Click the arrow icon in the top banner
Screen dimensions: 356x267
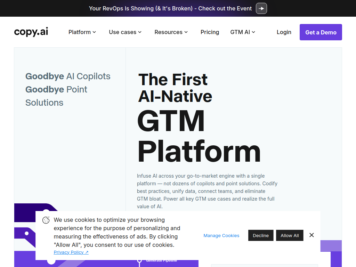pos(261,8)
